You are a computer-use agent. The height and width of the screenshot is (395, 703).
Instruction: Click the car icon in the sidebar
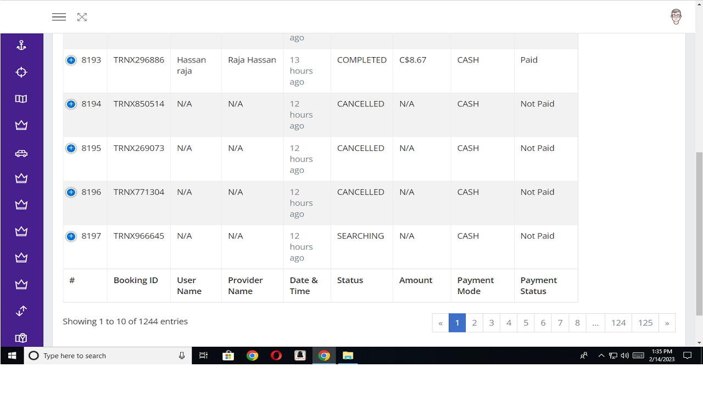[21, 153]
